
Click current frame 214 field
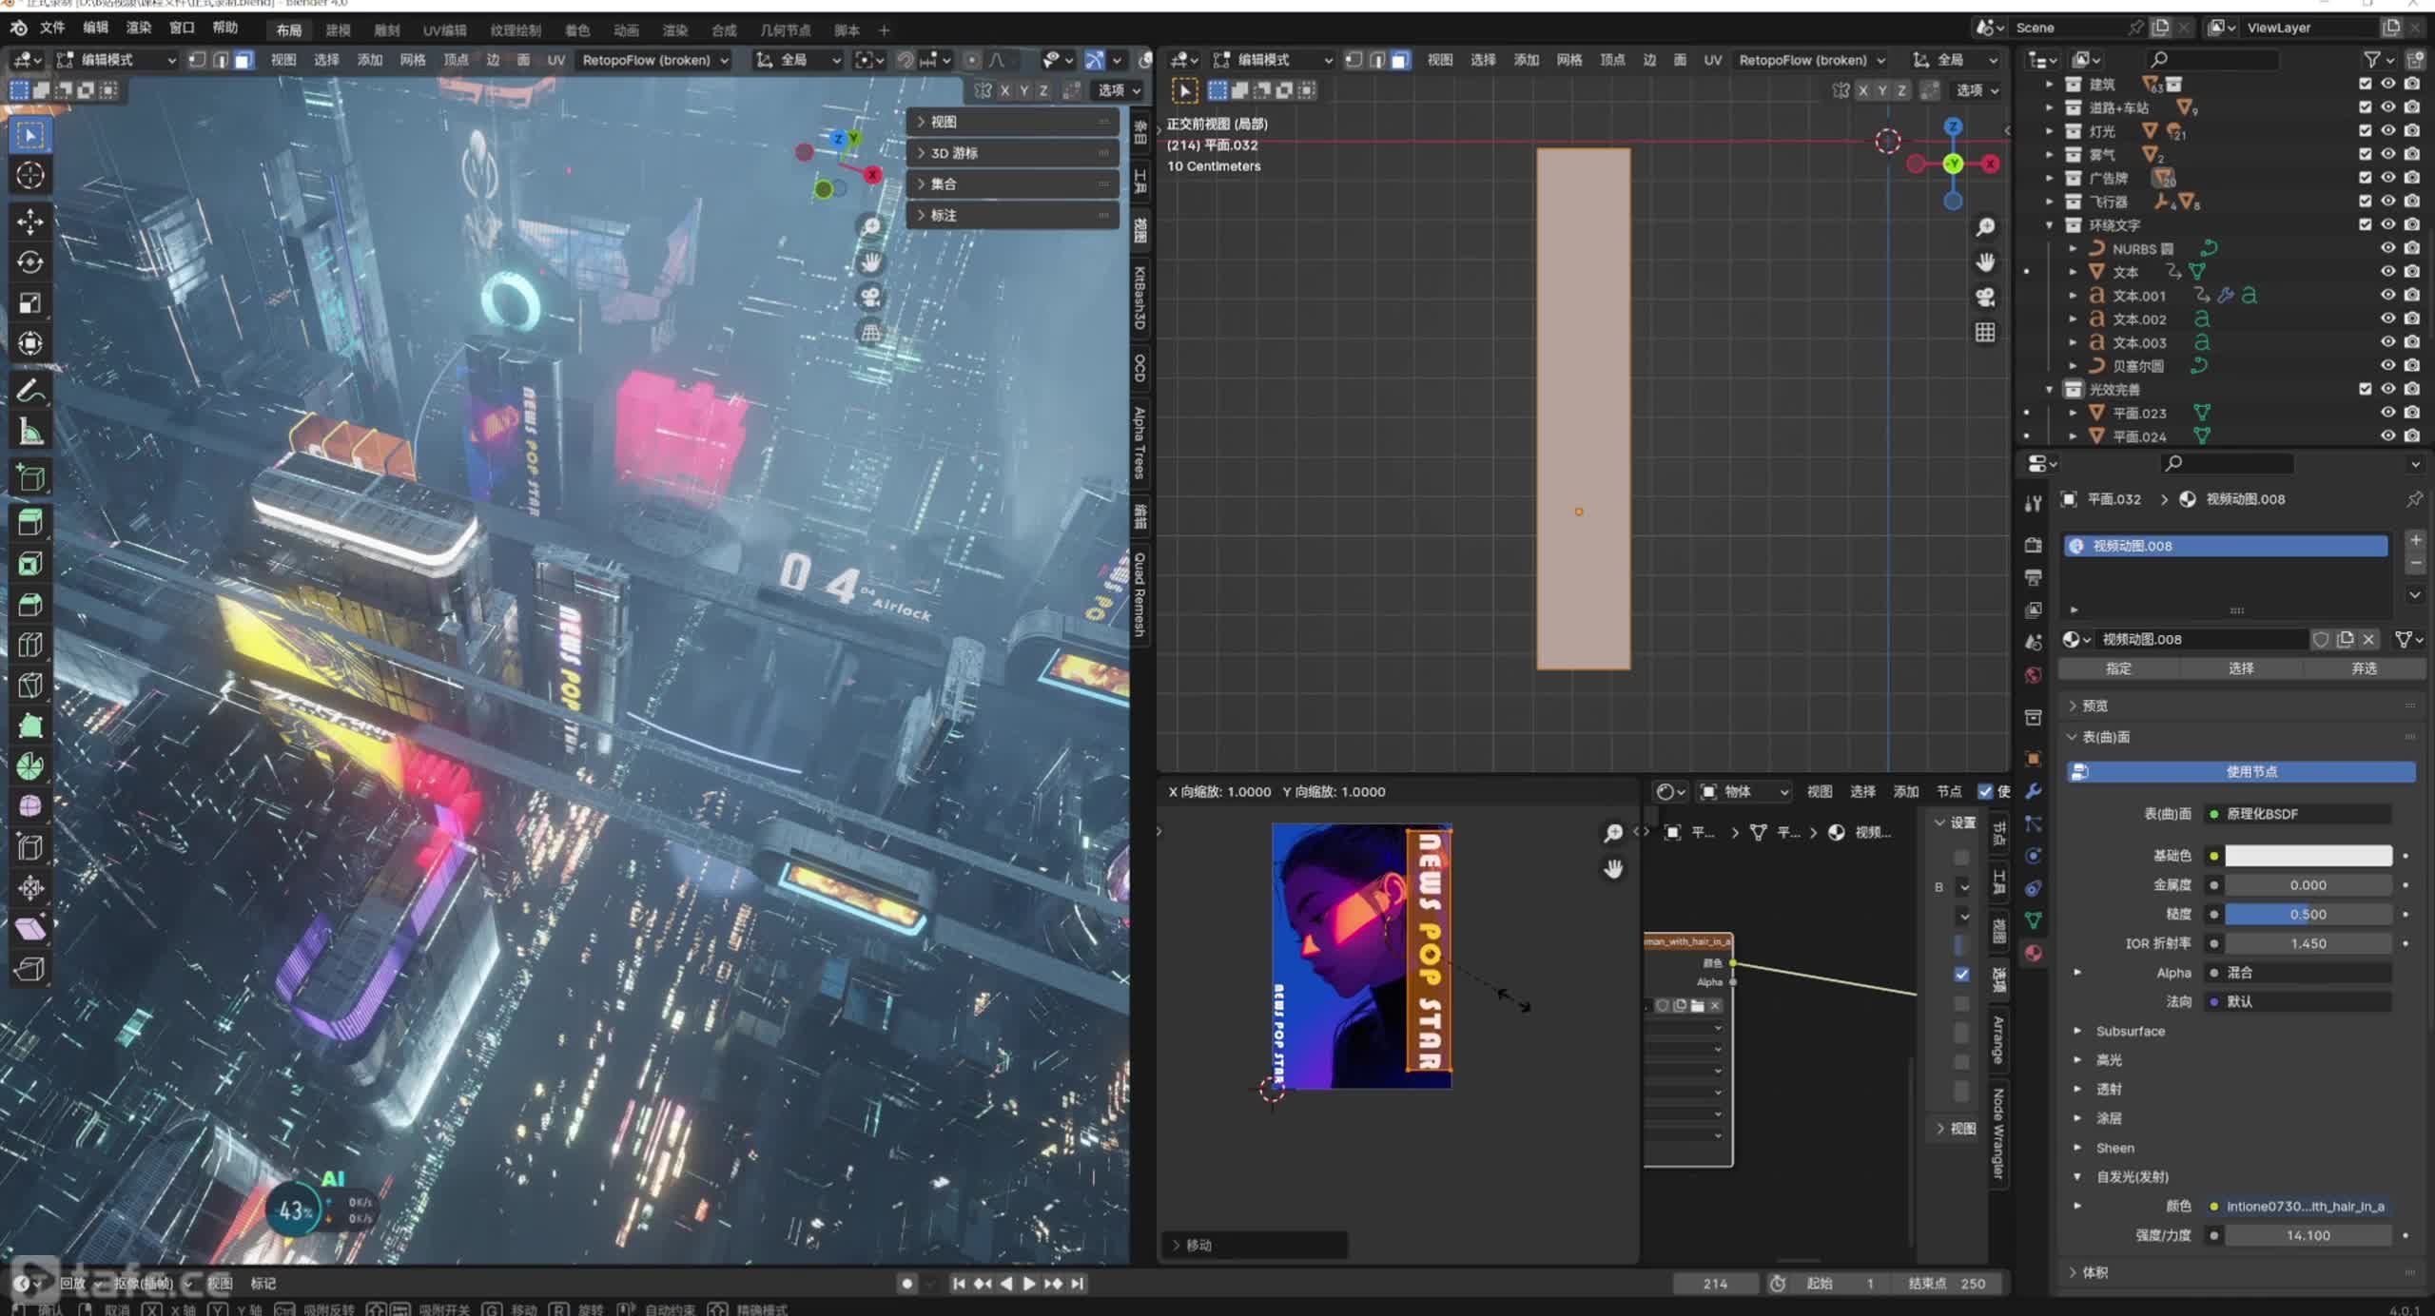1716,1284
